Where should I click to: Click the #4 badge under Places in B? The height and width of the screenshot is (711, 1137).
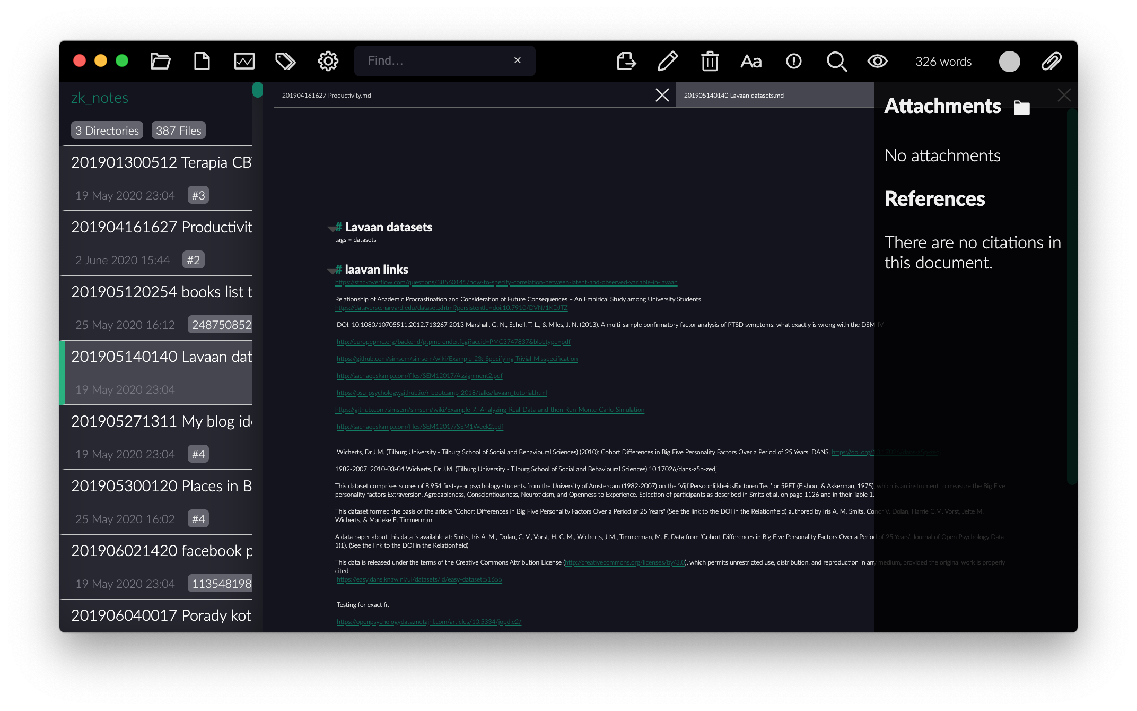tap(198, 519)
